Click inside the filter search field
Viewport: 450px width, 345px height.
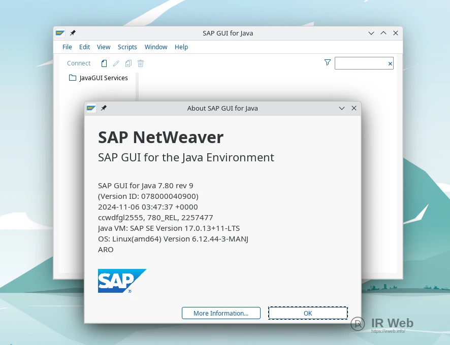[361, 63]
